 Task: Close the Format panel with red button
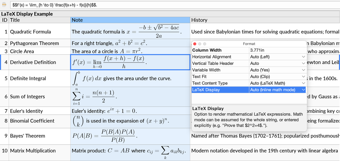click(x=195, y=44)
